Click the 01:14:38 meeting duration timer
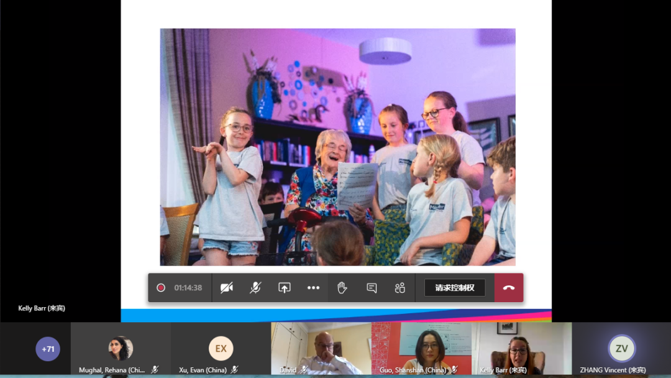The image size is (671, 378). [x=188, y=288]
